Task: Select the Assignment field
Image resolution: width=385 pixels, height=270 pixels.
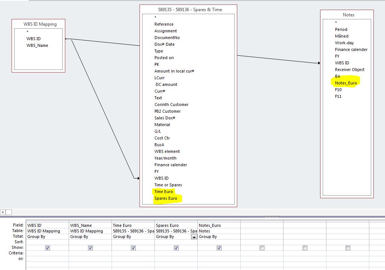Action: [x=166, y=31]
